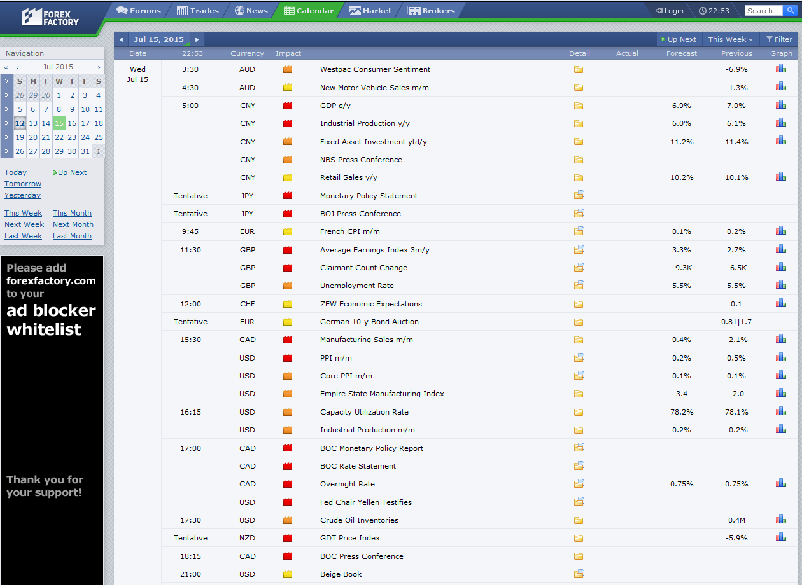Select week row arrow for July 5 week
The height and width of the screenshot is (585, 802).
(6, 109)
